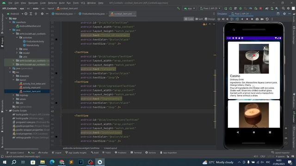Switch editor to Code view
The image size is (296, 166).
coord(189,19)
